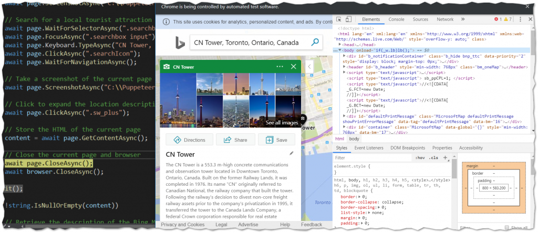Screen dimensions: 538x233
Task: Click the camera icon in the CN Tower card header
Action: 166,67
